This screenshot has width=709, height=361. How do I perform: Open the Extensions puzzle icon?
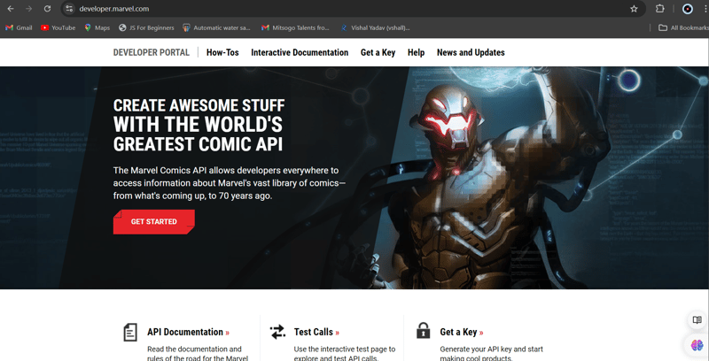660,9
